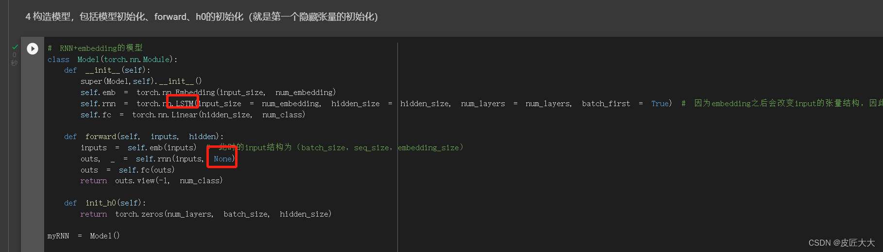Click the outs = self.fc(outs) line
Image resolution: width=883 pixels, height=252 pixels.
coord(127,170)
